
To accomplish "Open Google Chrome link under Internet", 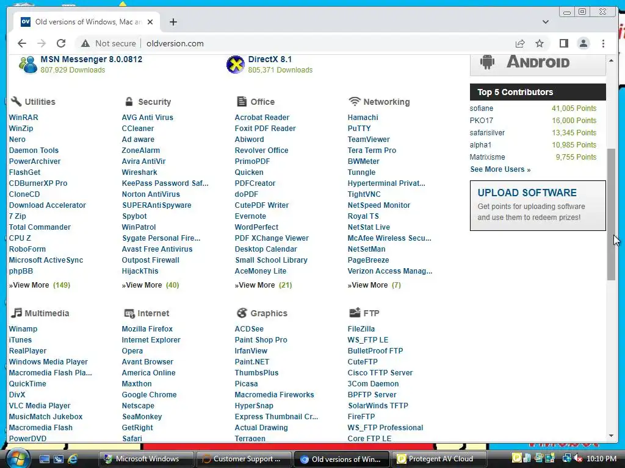I will point(149,394).
